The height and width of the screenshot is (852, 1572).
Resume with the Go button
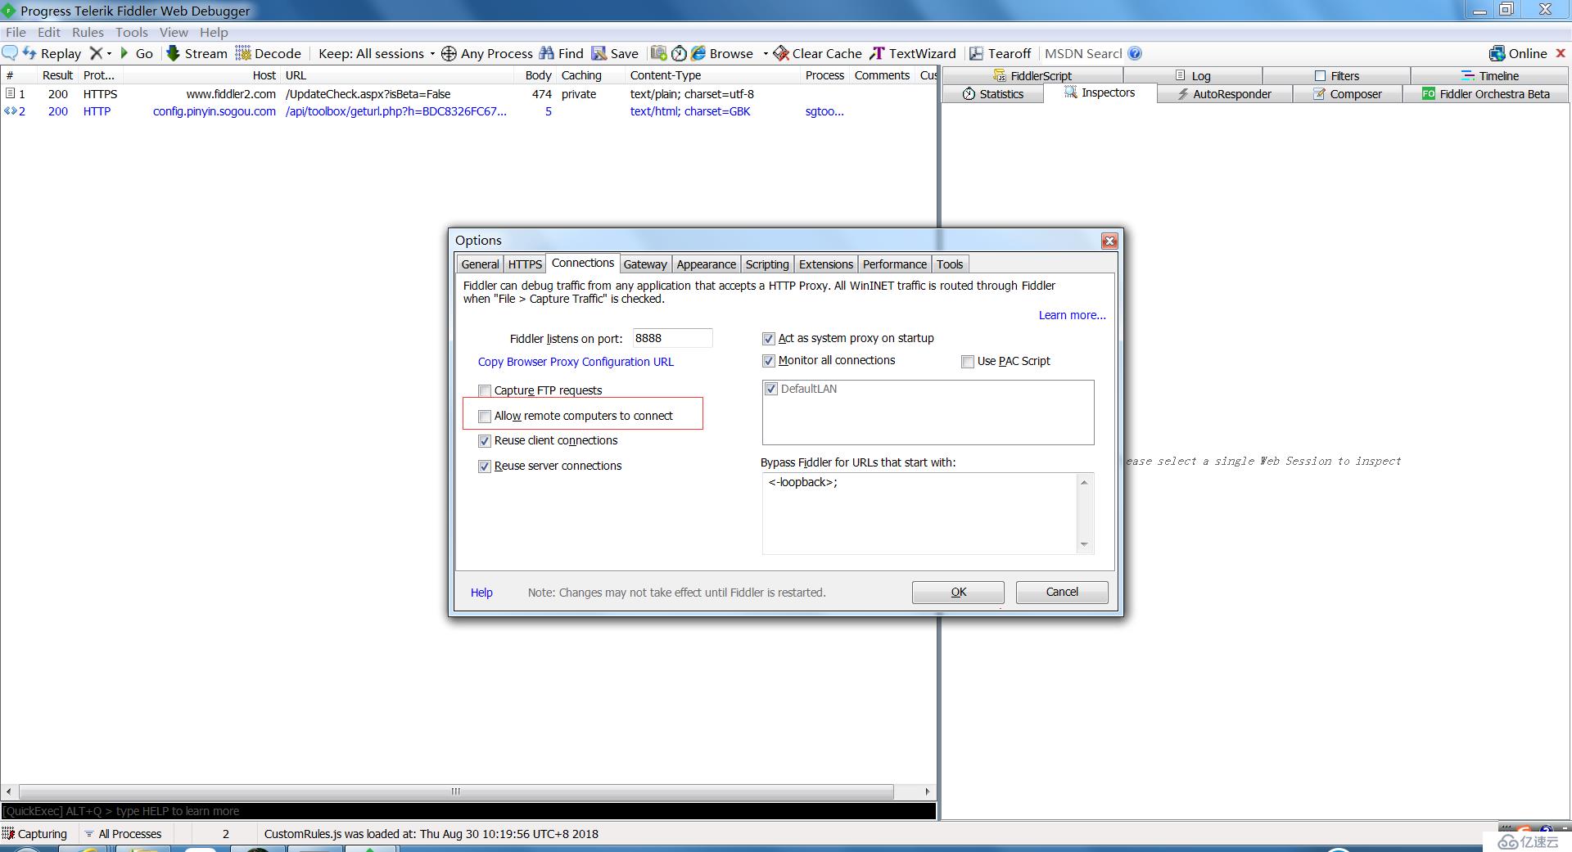(136, 53)
